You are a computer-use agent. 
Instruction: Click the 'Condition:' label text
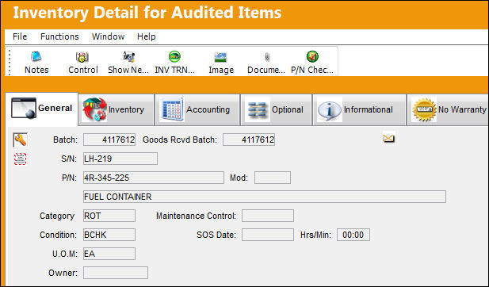click(x=58, y=235)
